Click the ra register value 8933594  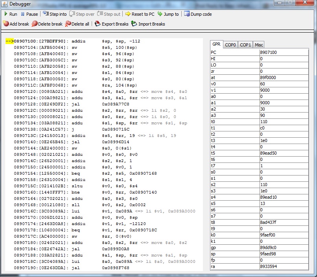pos(284,266)
